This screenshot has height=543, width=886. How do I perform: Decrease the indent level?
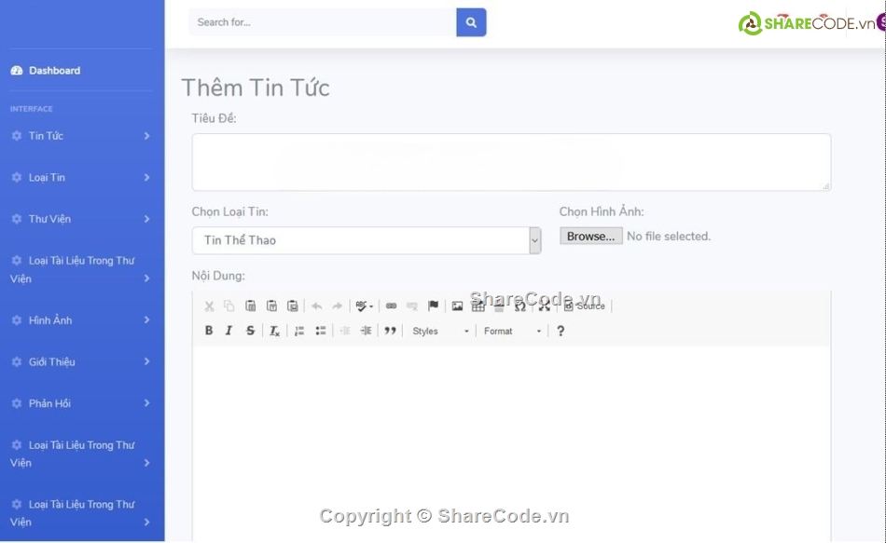coord(345,331)
